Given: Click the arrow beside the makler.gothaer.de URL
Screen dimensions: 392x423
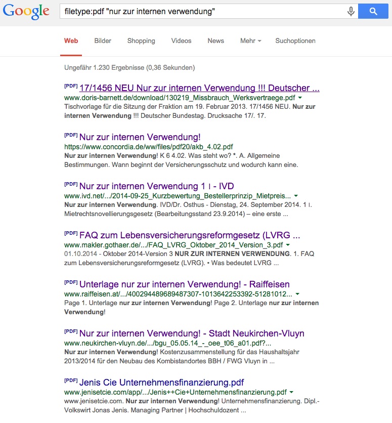Looking at the screenshot, I should (x=288, y=245).
